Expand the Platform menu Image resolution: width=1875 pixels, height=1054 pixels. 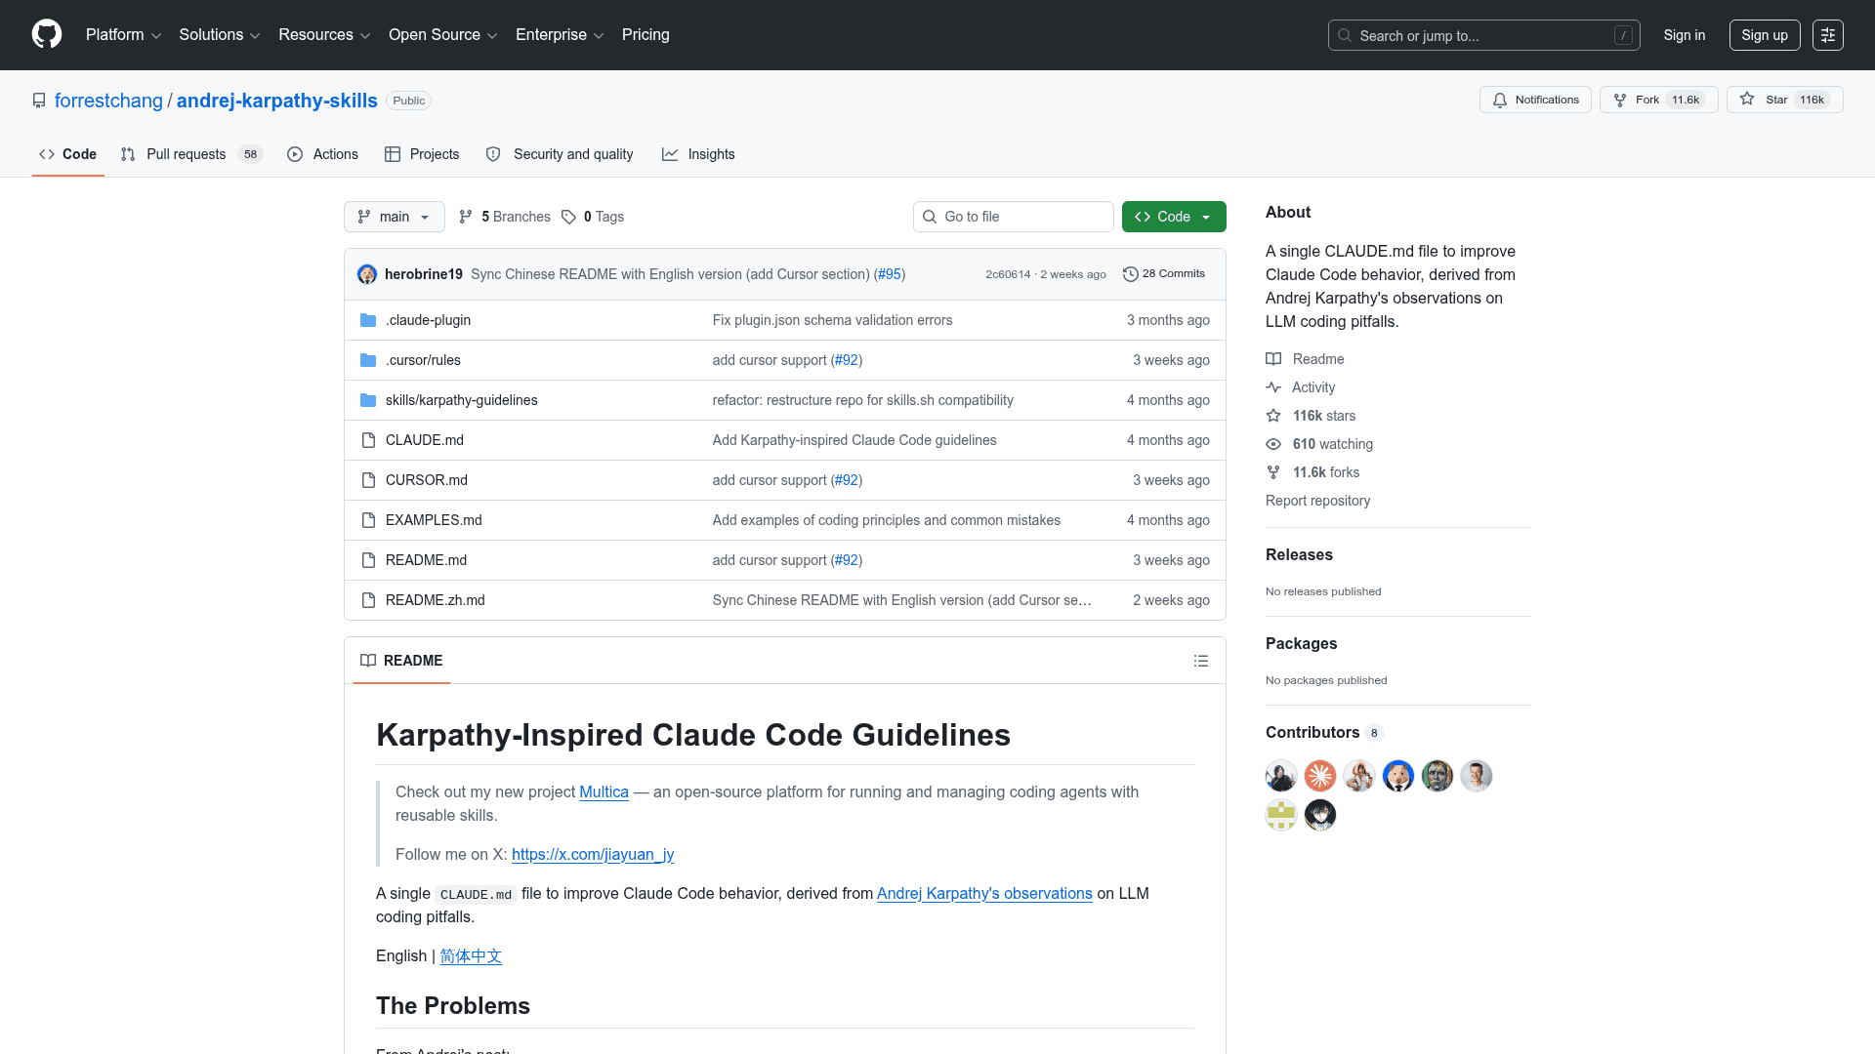point(123,35)
